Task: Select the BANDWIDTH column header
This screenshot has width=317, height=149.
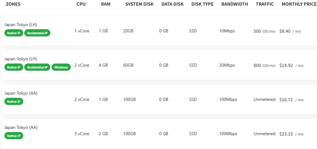Action: point(235,4)
